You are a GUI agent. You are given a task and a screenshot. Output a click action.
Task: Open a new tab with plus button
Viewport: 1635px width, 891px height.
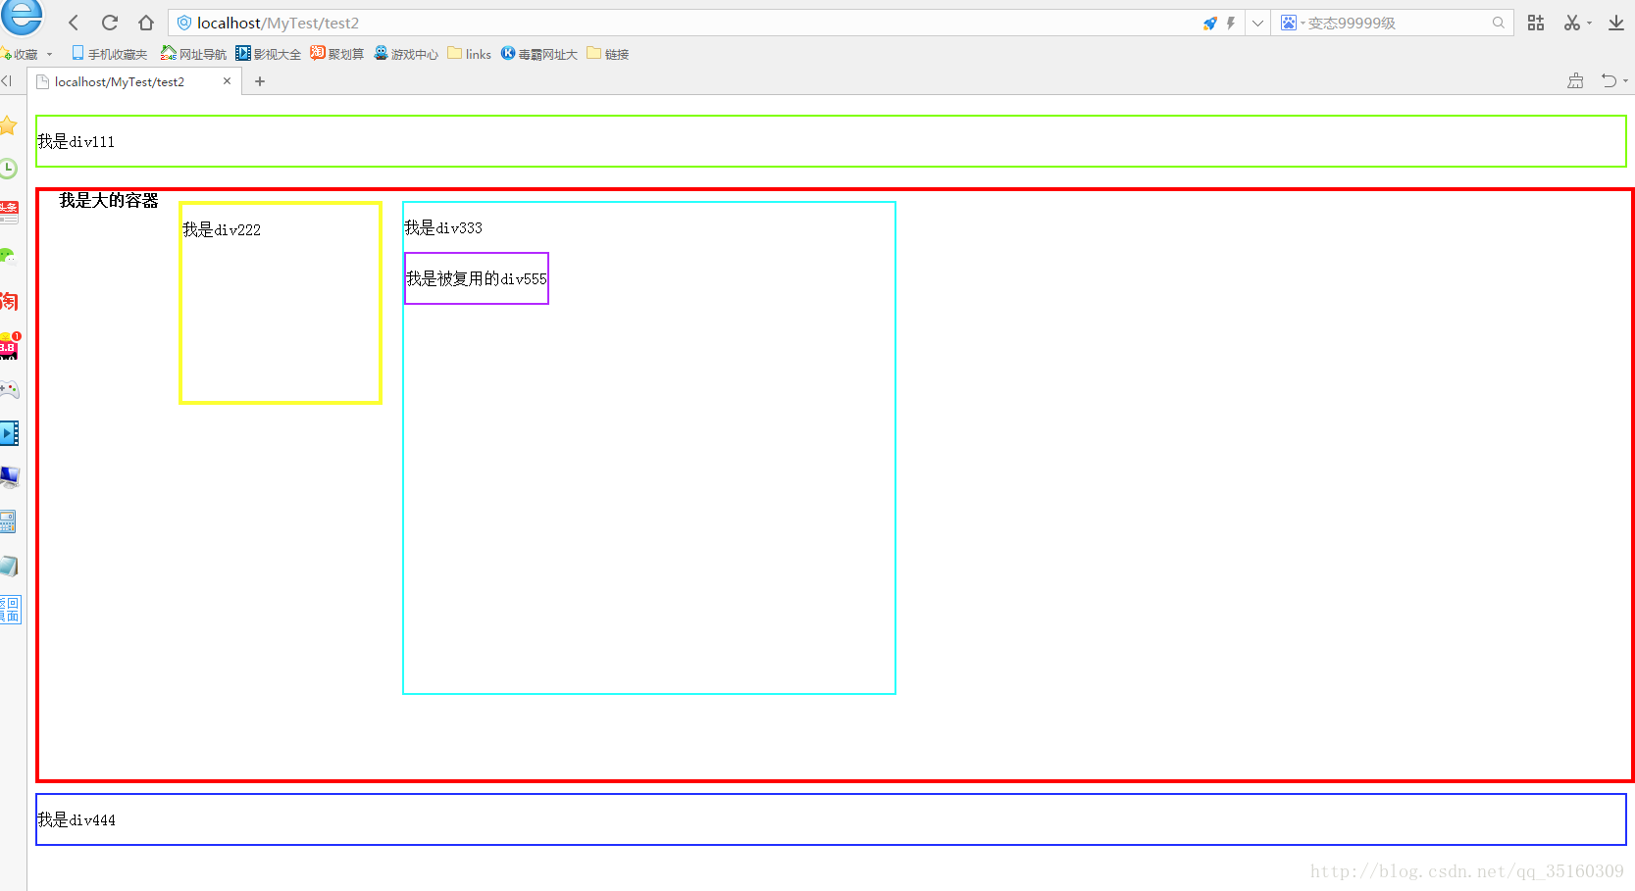260,81
